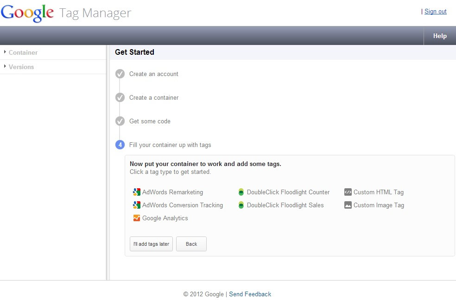The width and height of the screenshot is (456, 300).
Task: Open the Versions sidebar item
Action: coord(21,67)
